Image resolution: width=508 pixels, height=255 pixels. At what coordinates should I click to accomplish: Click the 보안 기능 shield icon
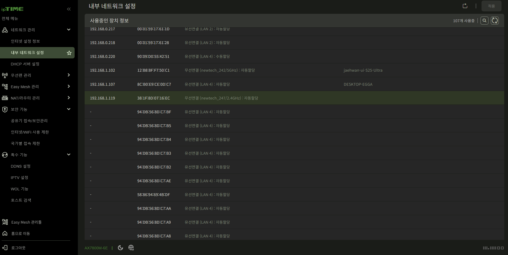[5, 109]
